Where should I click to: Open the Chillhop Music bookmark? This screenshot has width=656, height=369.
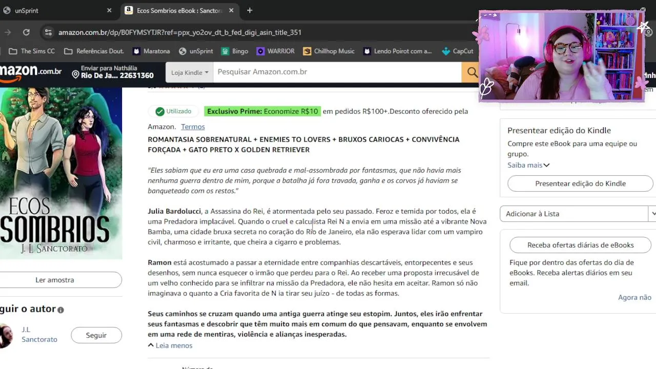tap(329, 51)
